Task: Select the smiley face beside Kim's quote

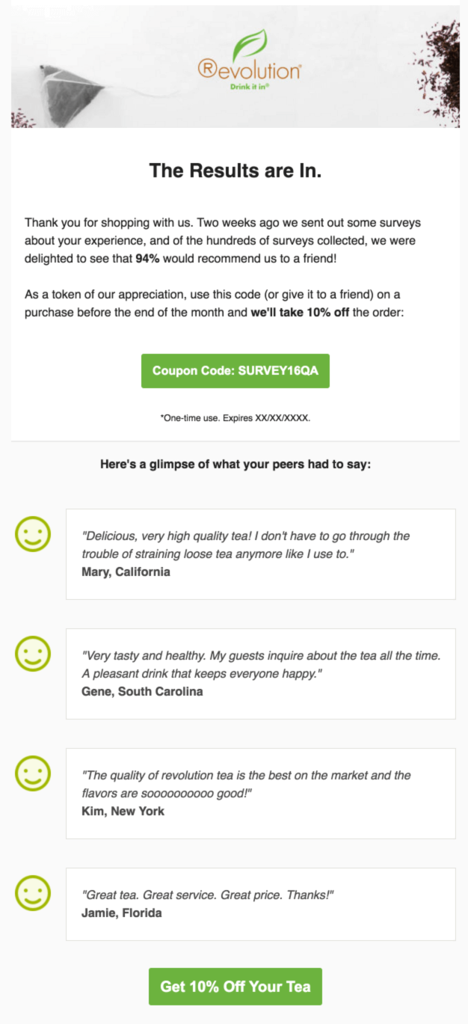Action: click(33, 774)
